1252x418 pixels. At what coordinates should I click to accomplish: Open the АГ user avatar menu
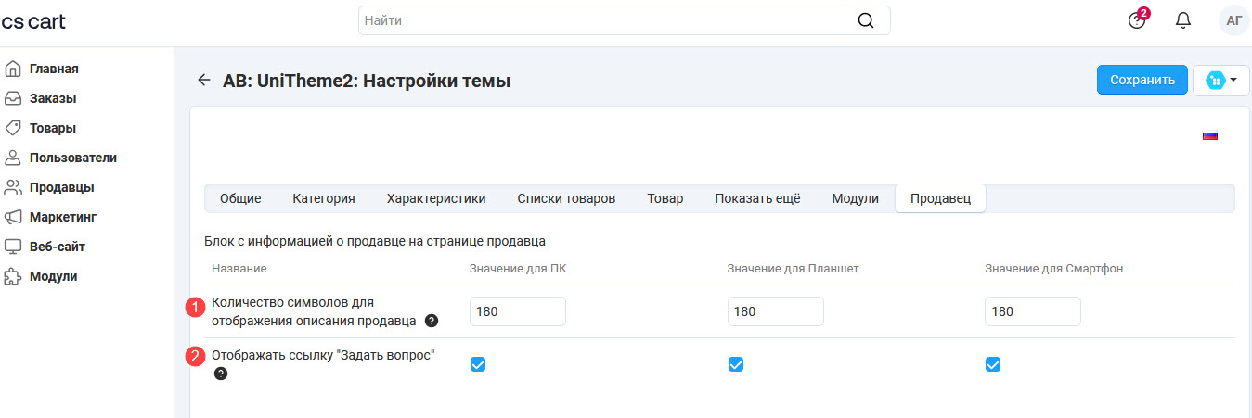(x=1233, y=20)
